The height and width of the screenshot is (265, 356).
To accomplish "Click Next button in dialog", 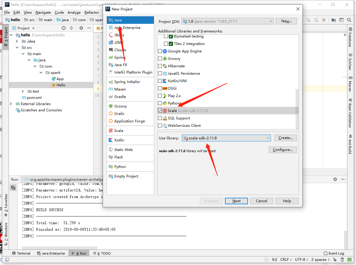I will point(236,201).
